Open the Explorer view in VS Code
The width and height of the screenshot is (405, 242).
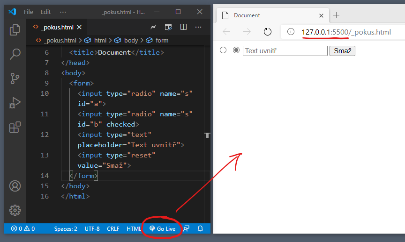[x=15, y=30]
